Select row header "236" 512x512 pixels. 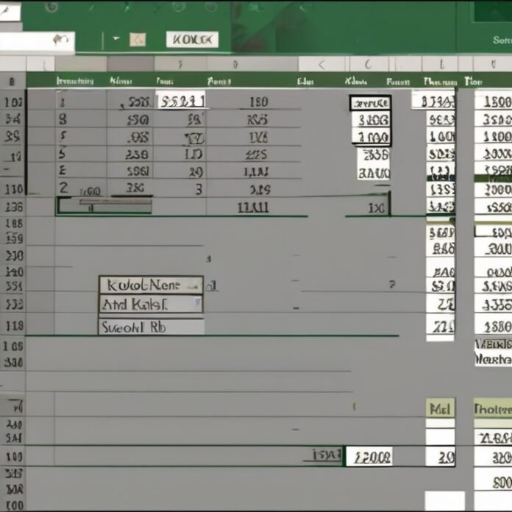click(x=13, y=207)
